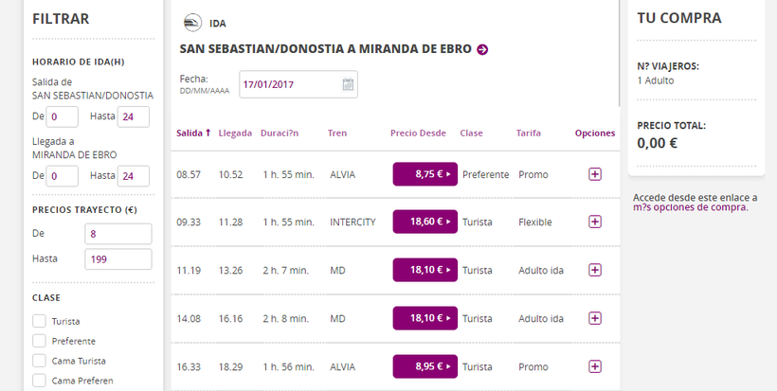Pick the 8,95 € ALVIA fare
The image size is (777, 391).
(425, 366)
